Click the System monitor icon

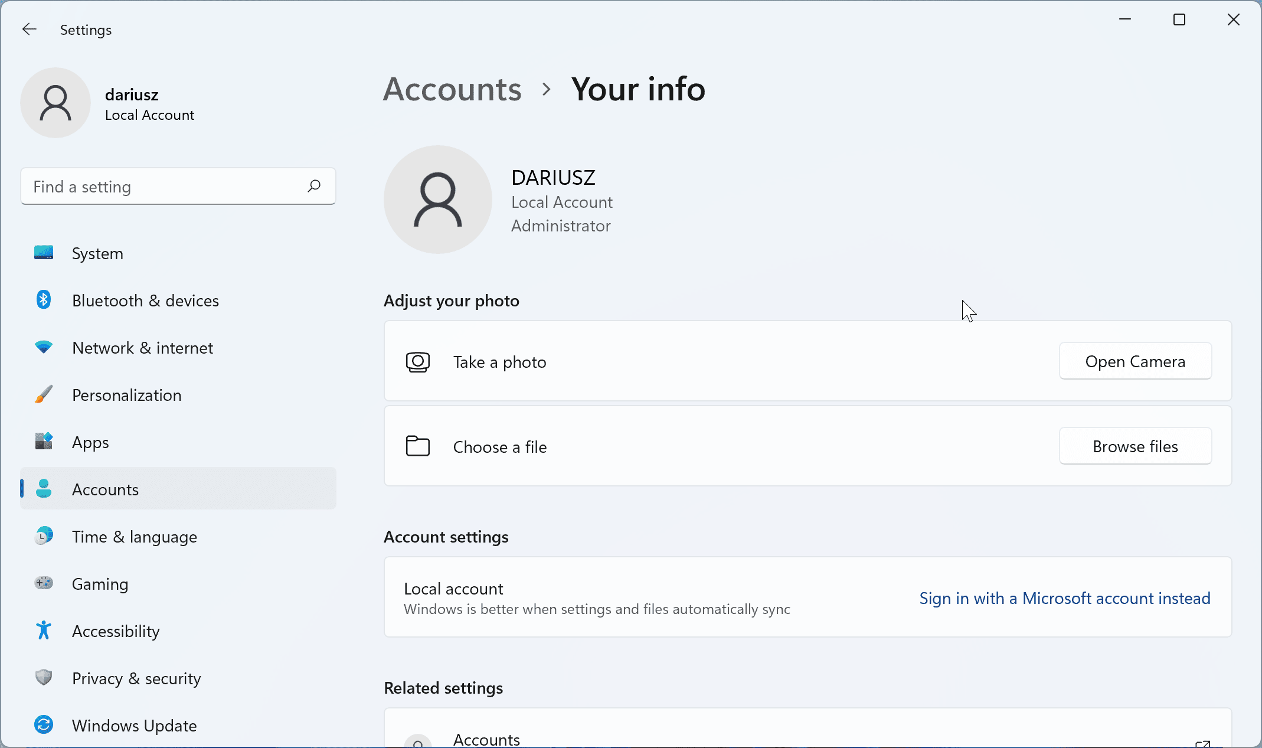click(44, 253)
